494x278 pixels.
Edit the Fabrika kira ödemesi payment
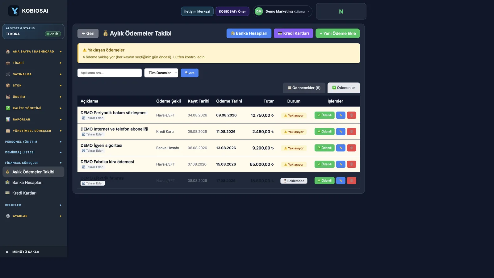pyautogui.click(x=341, y=164)
